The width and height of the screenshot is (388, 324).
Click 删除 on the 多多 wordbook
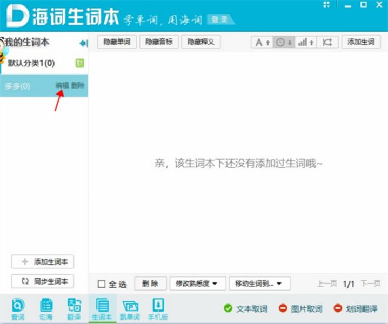point(78,85)
